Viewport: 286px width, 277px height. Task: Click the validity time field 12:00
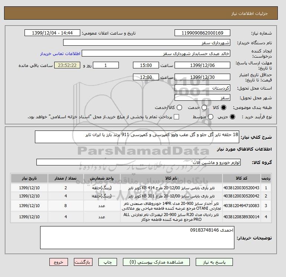[146, 77]
